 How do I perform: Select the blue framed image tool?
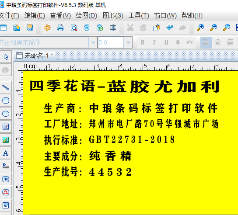[x=6, y=127]
